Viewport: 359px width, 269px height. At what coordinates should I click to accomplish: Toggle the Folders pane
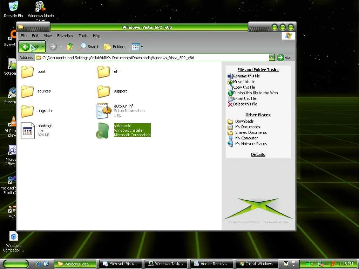click(x=115, y=47)
